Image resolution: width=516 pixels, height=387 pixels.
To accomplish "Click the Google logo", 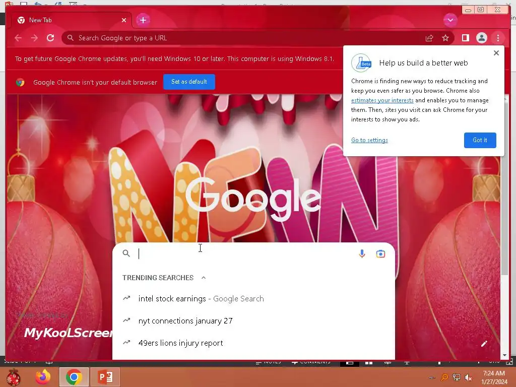I will (253, 199).
